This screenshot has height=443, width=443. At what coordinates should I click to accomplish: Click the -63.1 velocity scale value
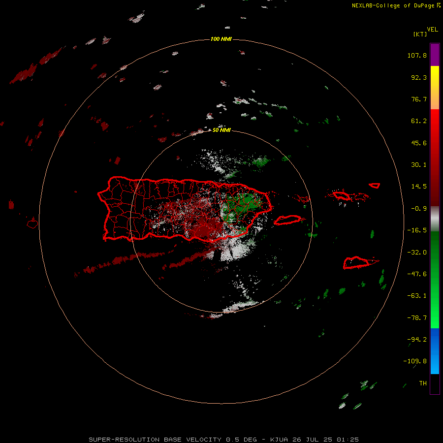point(417,296)
